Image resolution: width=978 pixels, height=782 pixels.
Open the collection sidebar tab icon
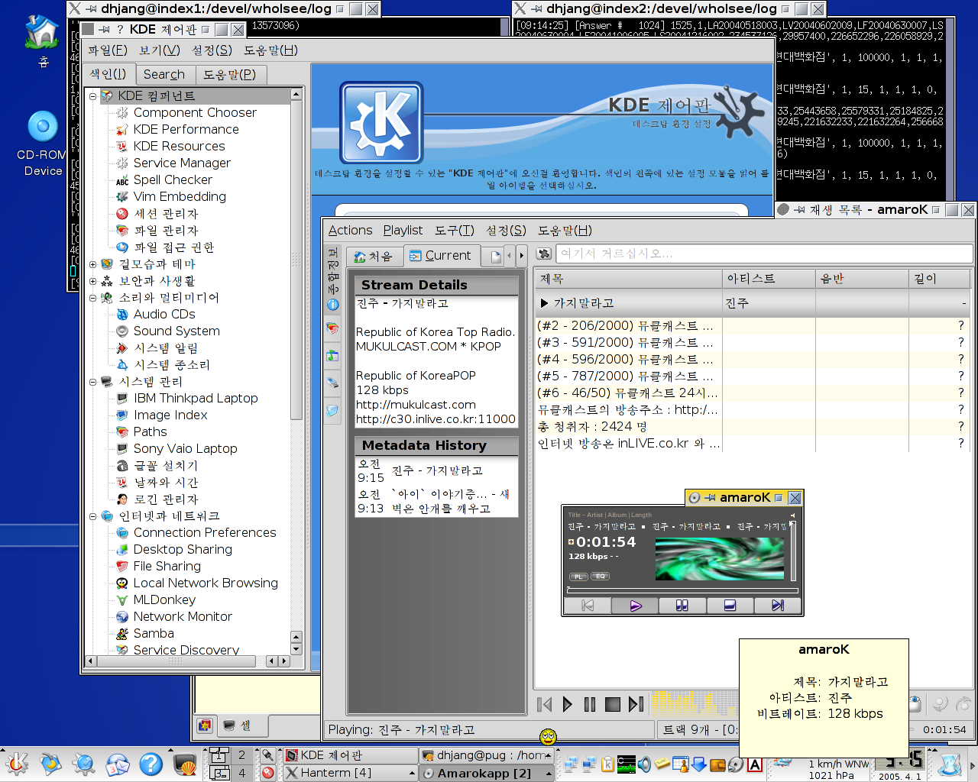332,328
